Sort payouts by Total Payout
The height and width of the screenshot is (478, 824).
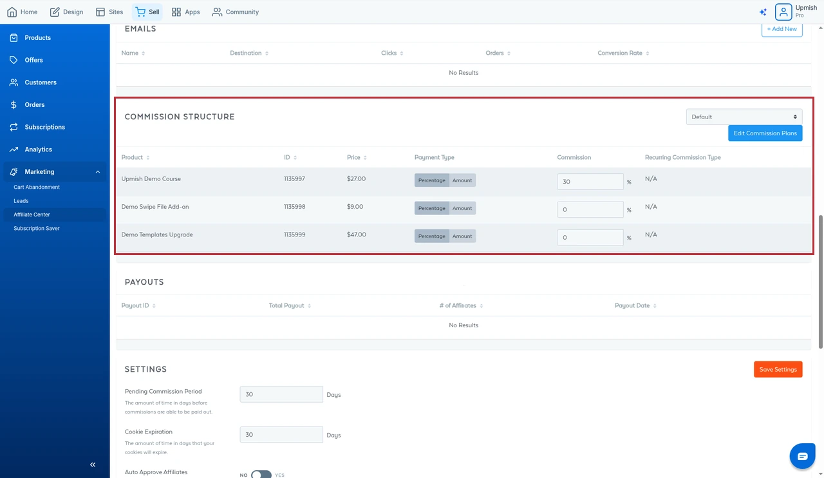290,305
